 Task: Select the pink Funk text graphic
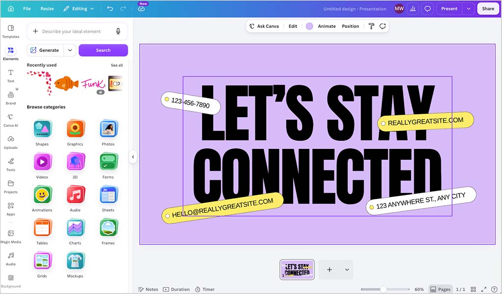[93, 84]
